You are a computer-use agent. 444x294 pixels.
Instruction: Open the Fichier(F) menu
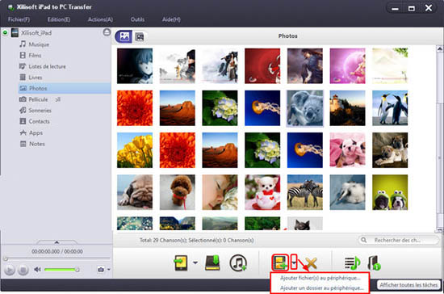[x=19, y=19]
